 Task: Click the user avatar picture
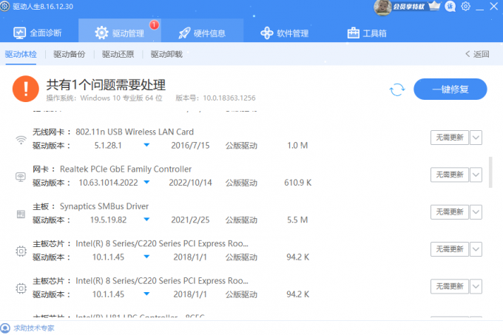point(383,7)
